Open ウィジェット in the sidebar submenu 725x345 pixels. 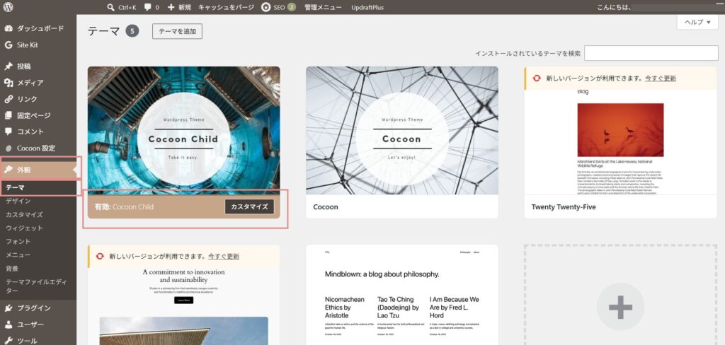coord(24,228)
